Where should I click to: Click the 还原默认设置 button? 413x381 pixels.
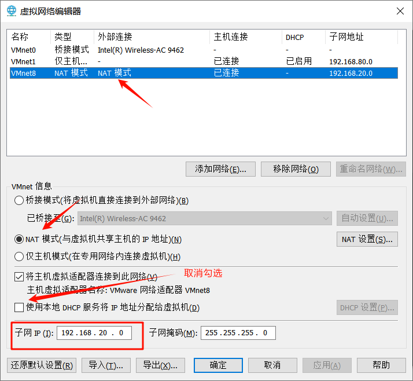(42, 365)
